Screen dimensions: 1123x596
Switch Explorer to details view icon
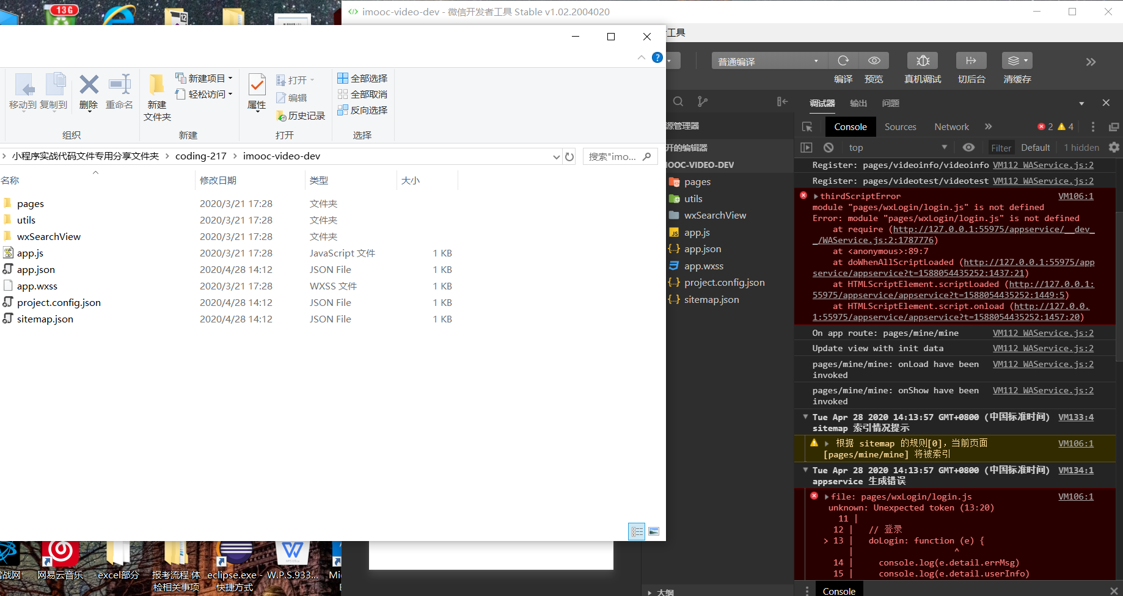pyautogui.click(x=637, y=531)
